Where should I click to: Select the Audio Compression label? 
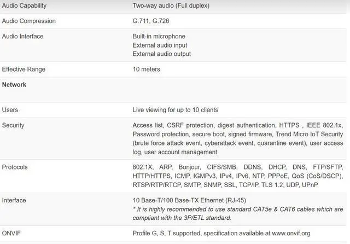tap(29, 21)
